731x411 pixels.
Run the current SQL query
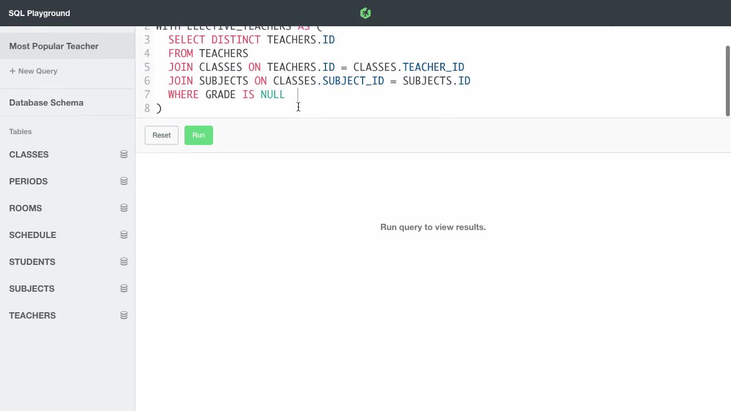198,135
